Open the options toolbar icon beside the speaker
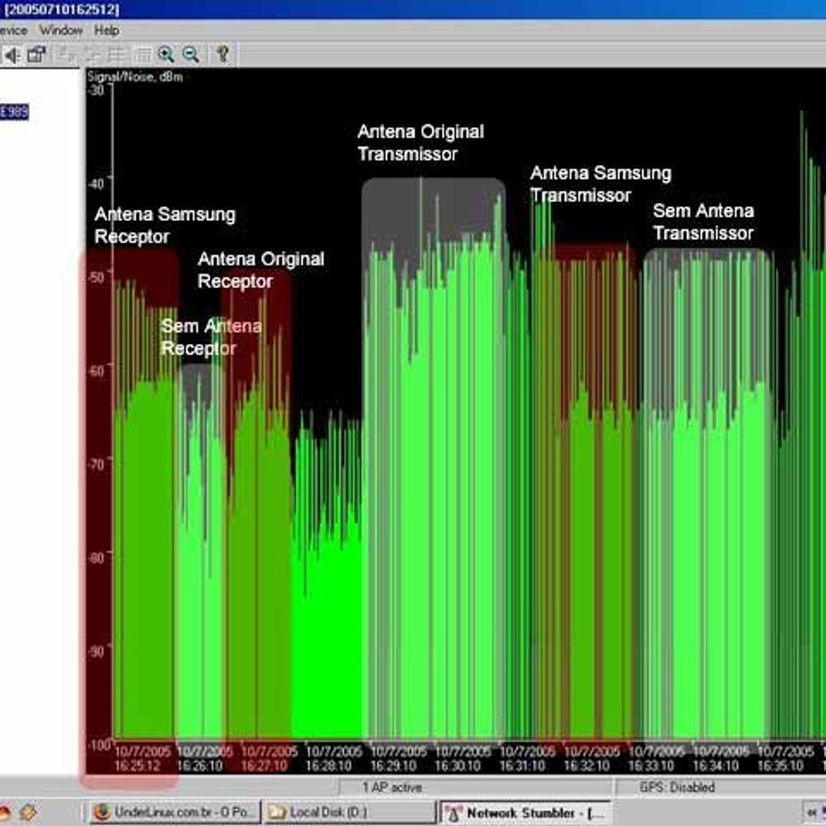Screen dimensions: 826x826 coord(37,54)
